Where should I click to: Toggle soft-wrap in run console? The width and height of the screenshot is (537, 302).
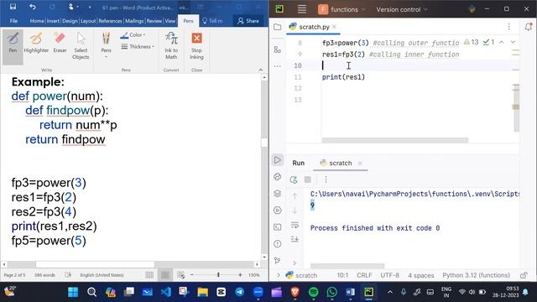pos(295,225)
